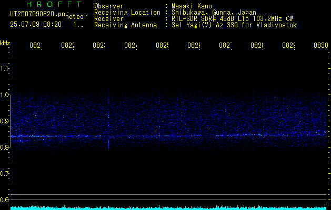Select the file name UT2507090820.pn
331x210 pixels.
click(38, 14)
